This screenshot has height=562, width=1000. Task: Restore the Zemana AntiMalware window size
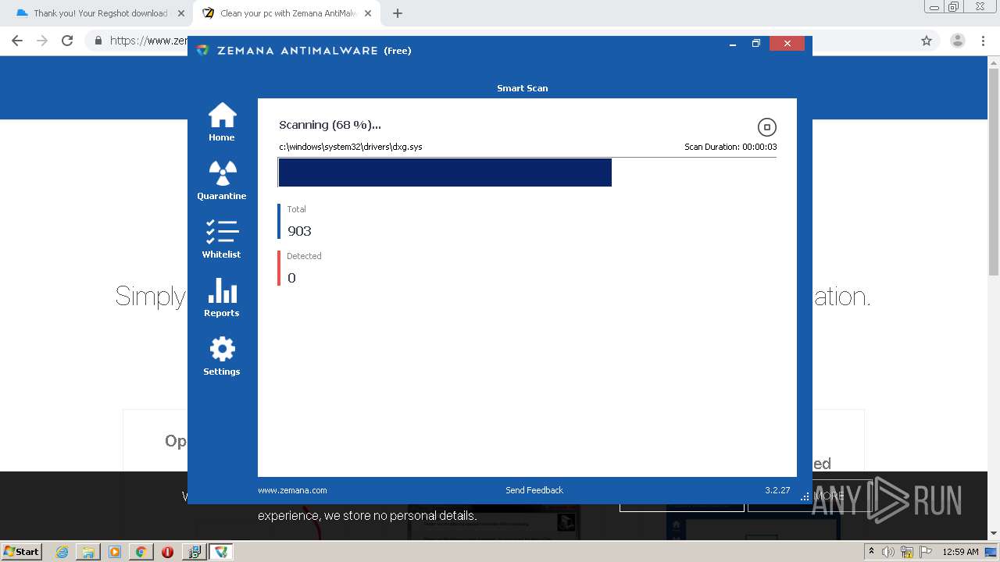pyautogui.click(x=756, y=44)
